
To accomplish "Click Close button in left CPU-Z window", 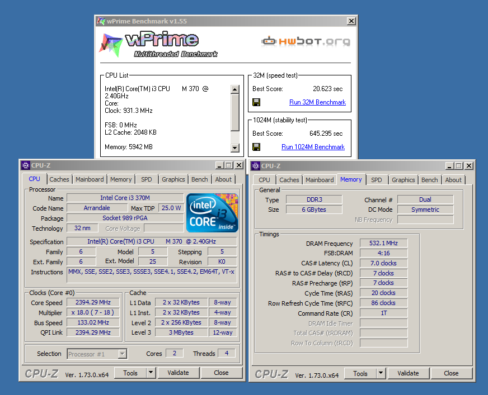I will pos(221,373).
